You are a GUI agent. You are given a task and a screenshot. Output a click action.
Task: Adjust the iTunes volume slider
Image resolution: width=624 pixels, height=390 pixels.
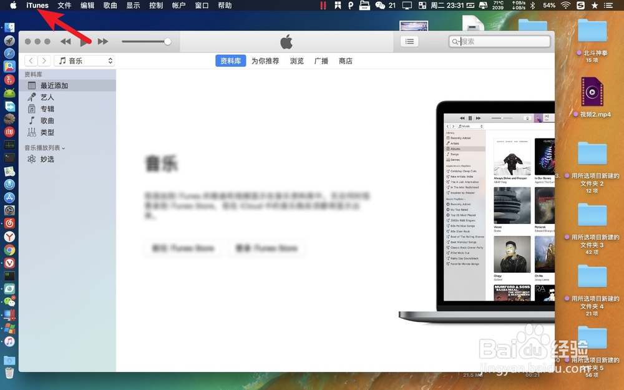point(146,41)
